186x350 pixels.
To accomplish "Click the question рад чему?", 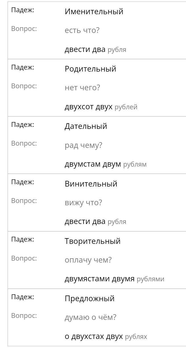I will pos(83,145).
